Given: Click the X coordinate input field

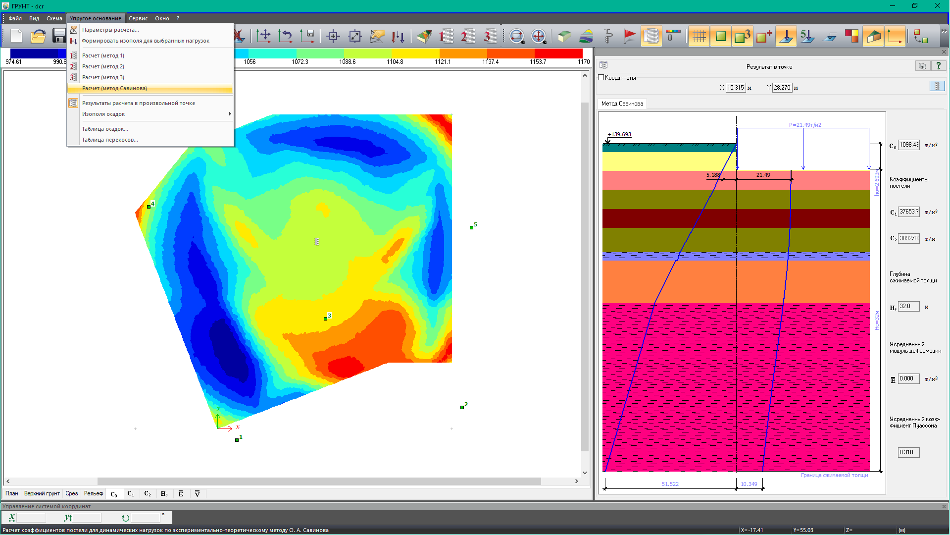Looking at the screenshot, I should (735, 88).
